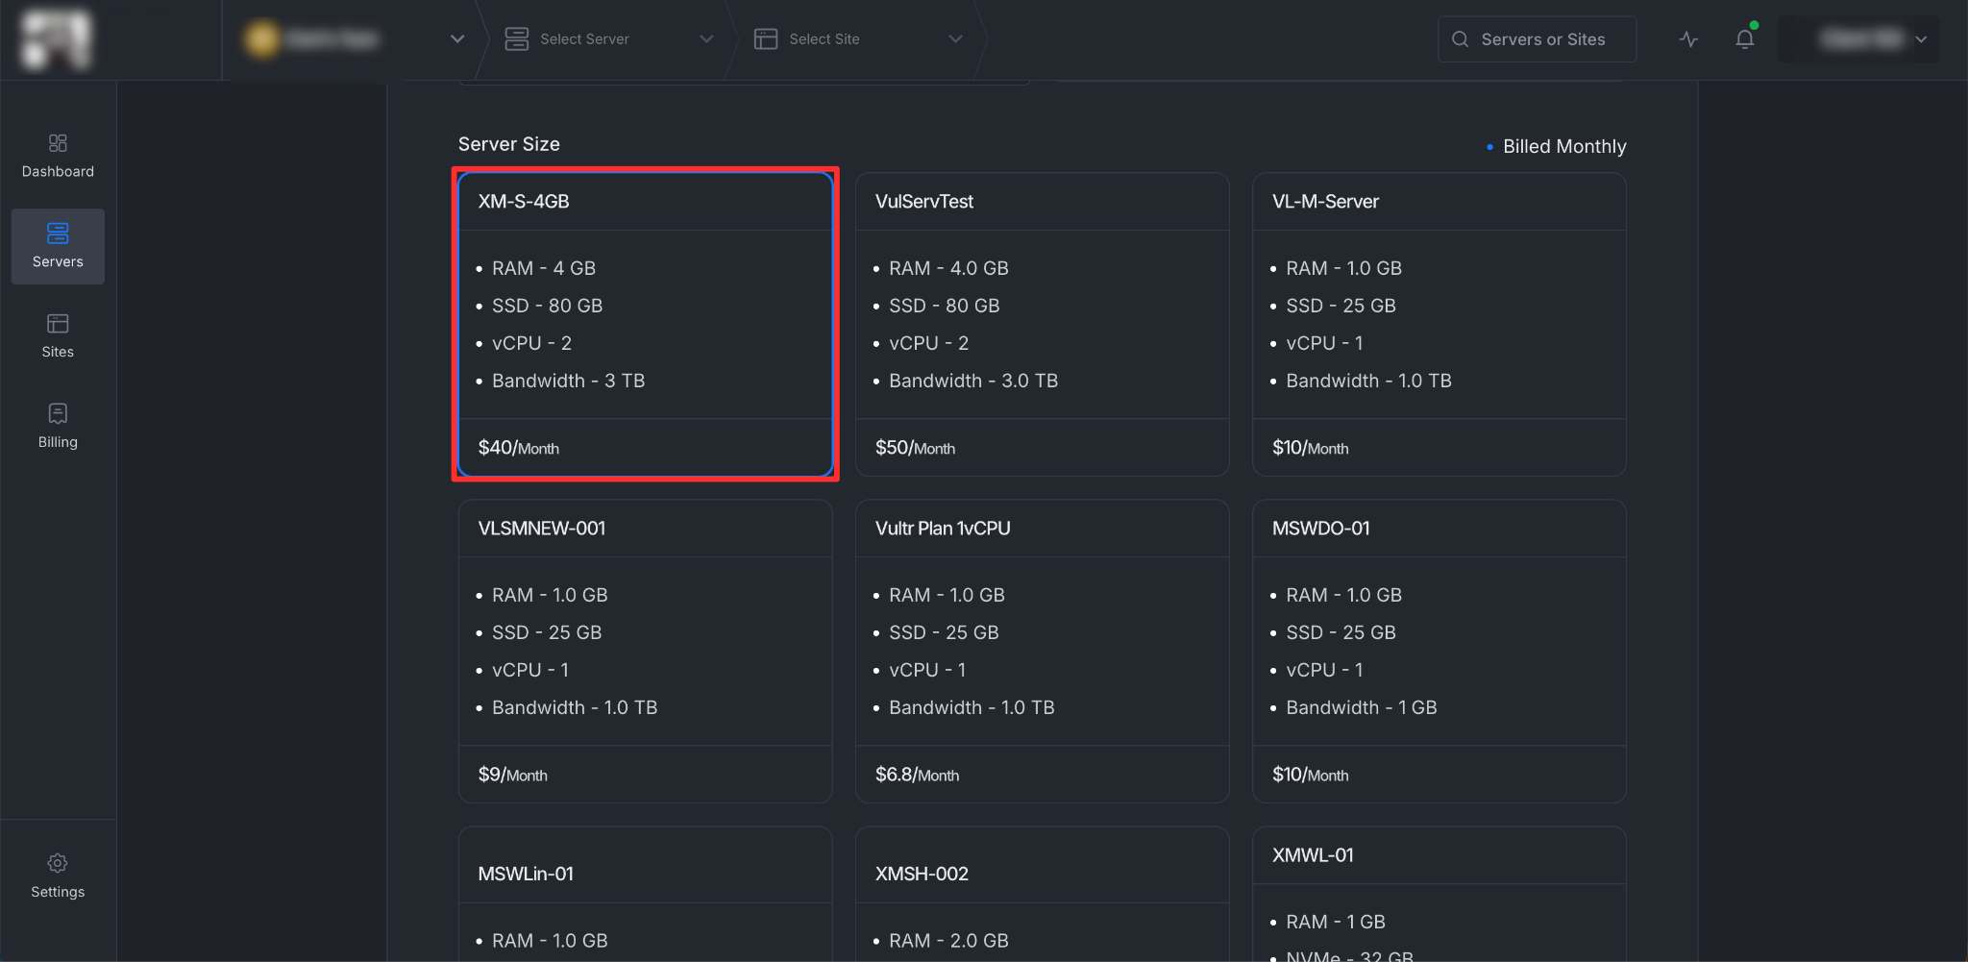Click the Billed Monthly label
Image resolution: width=1968 pixels, height=962 pixels.
point(1564,146)
